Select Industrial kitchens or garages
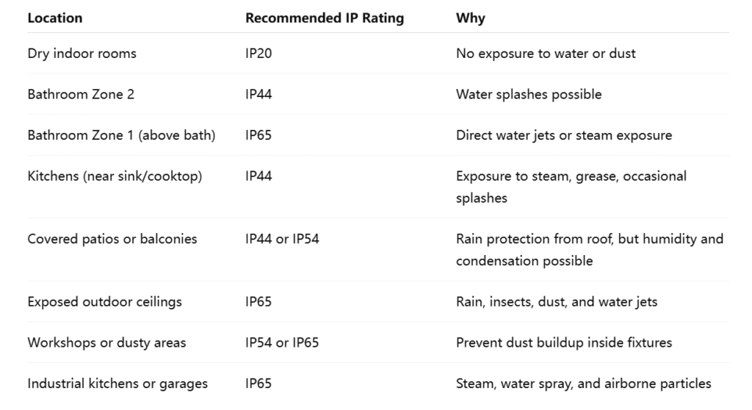The height and width of the screenshot is (410, 752). (117, 384)
